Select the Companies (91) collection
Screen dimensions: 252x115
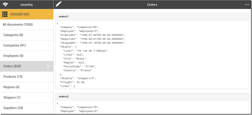(27, 46)
